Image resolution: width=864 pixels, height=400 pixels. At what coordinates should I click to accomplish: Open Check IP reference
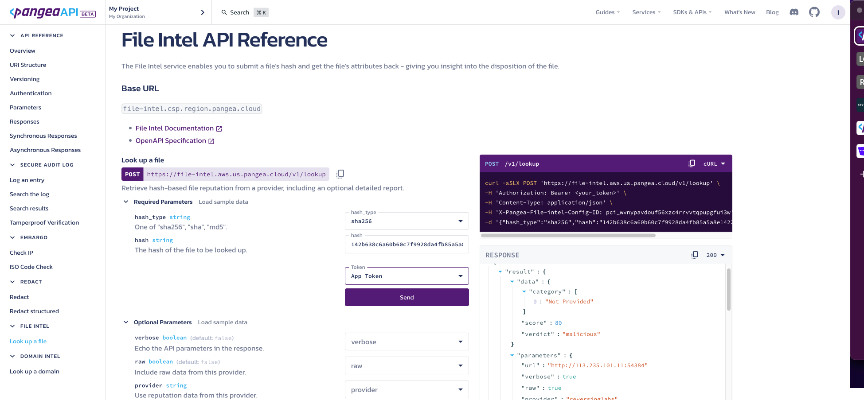21,252
